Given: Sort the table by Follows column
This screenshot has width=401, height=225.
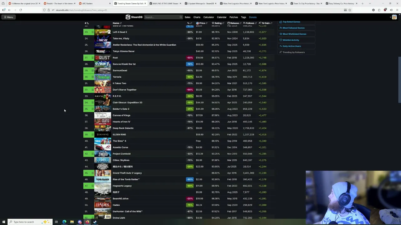Looking at the screenshot, I should [250, 23].
